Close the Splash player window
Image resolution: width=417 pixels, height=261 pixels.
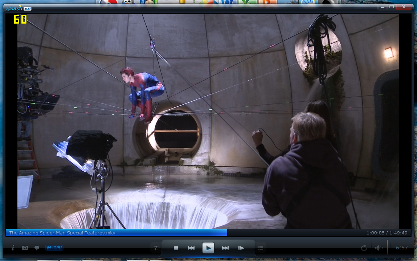[404, 7]
